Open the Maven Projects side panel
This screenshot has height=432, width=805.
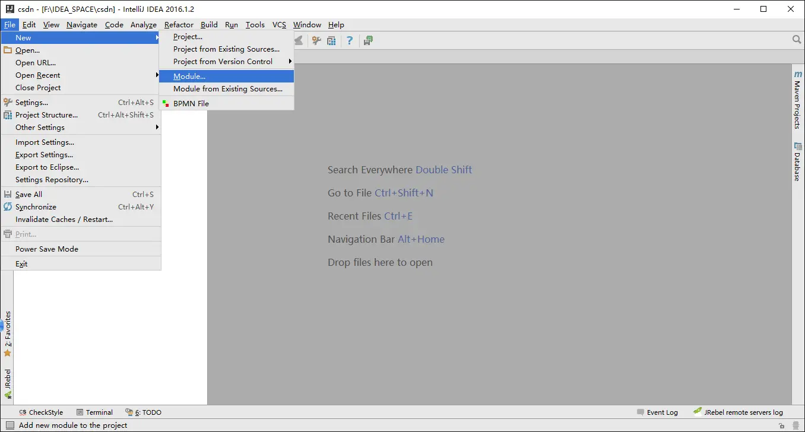tap(798, 100)
